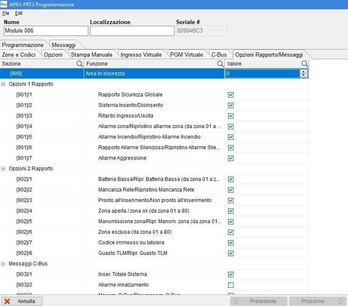The image size is (348, 306).
Task: Click the Localizzazione input field
Action: point(132,31)
